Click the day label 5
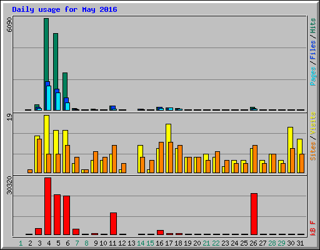 (x=58, y=243)
